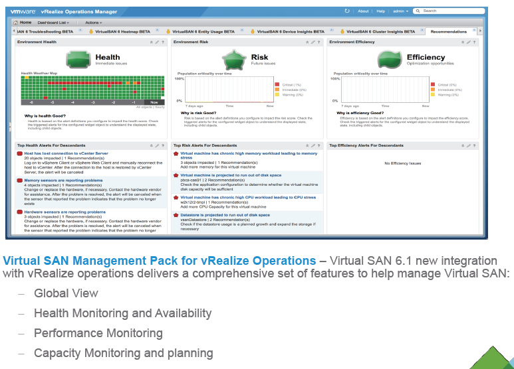Click the Risk population criticality chart

coord(229,90)
